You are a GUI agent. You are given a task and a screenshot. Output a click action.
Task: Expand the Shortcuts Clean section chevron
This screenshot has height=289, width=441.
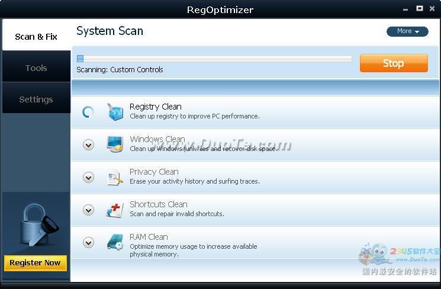tap(88, 210)
